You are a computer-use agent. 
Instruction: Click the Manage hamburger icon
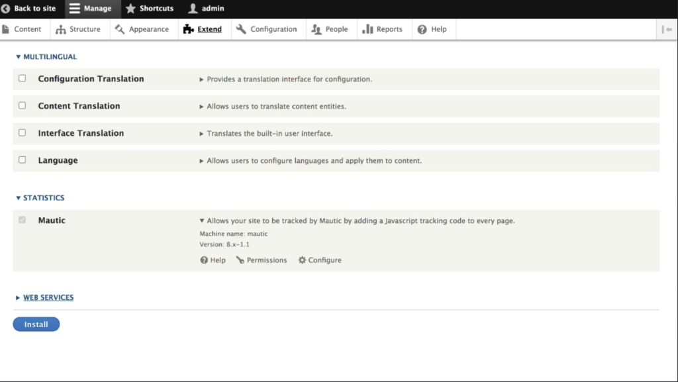tap(75, 8)
